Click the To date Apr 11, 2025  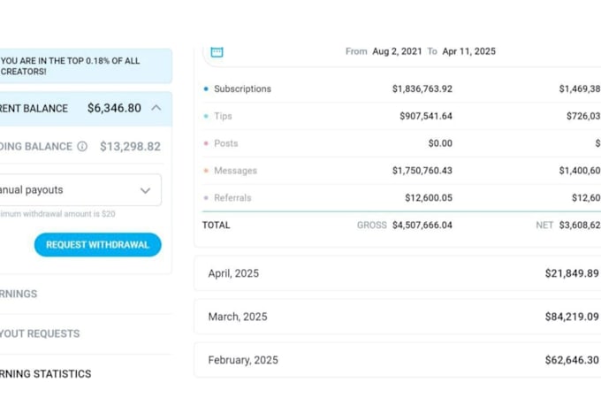point(468,51)
